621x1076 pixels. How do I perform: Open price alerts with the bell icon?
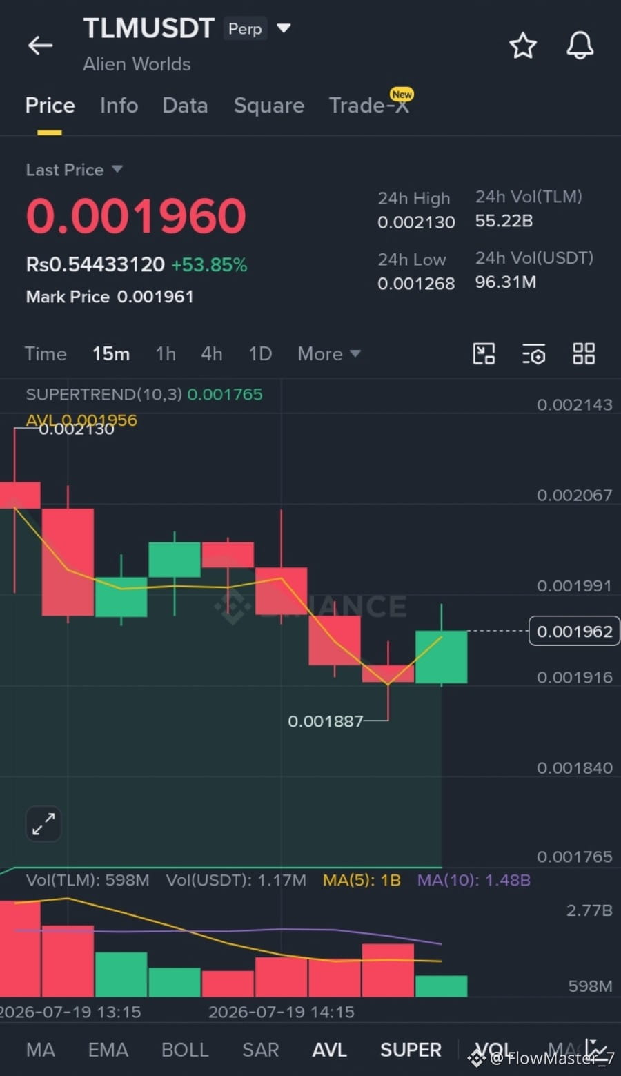pos(580,46)
